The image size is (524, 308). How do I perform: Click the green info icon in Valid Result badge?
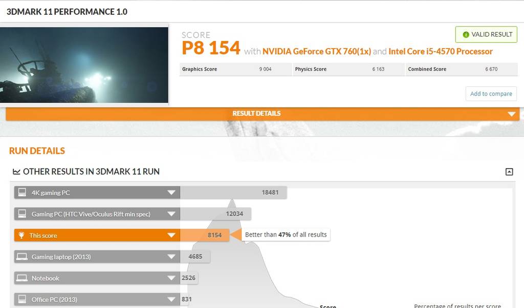tap(466, 34)
